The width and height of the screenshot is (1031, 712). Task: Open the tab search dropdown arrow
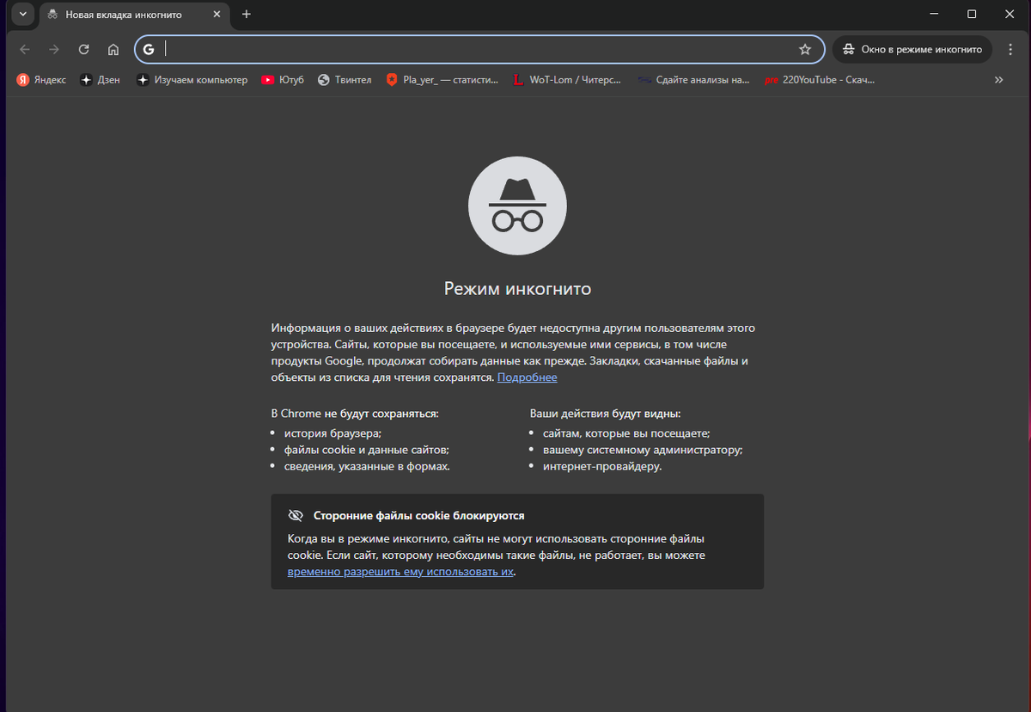21,15
